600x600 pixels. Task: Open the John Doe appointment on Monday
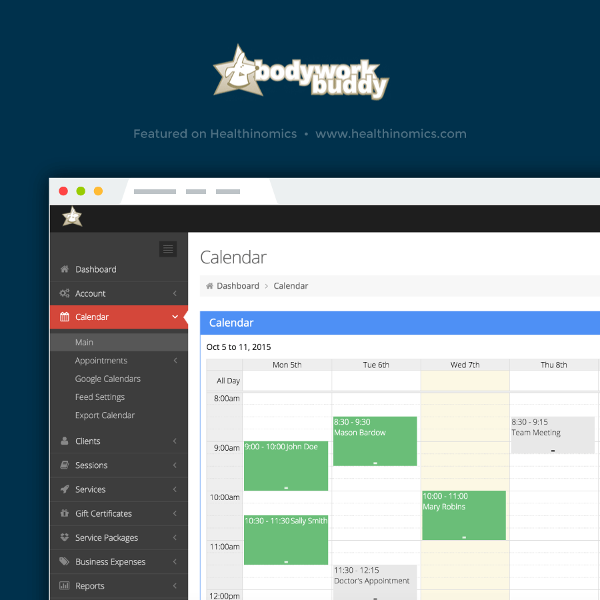point(286,467)
